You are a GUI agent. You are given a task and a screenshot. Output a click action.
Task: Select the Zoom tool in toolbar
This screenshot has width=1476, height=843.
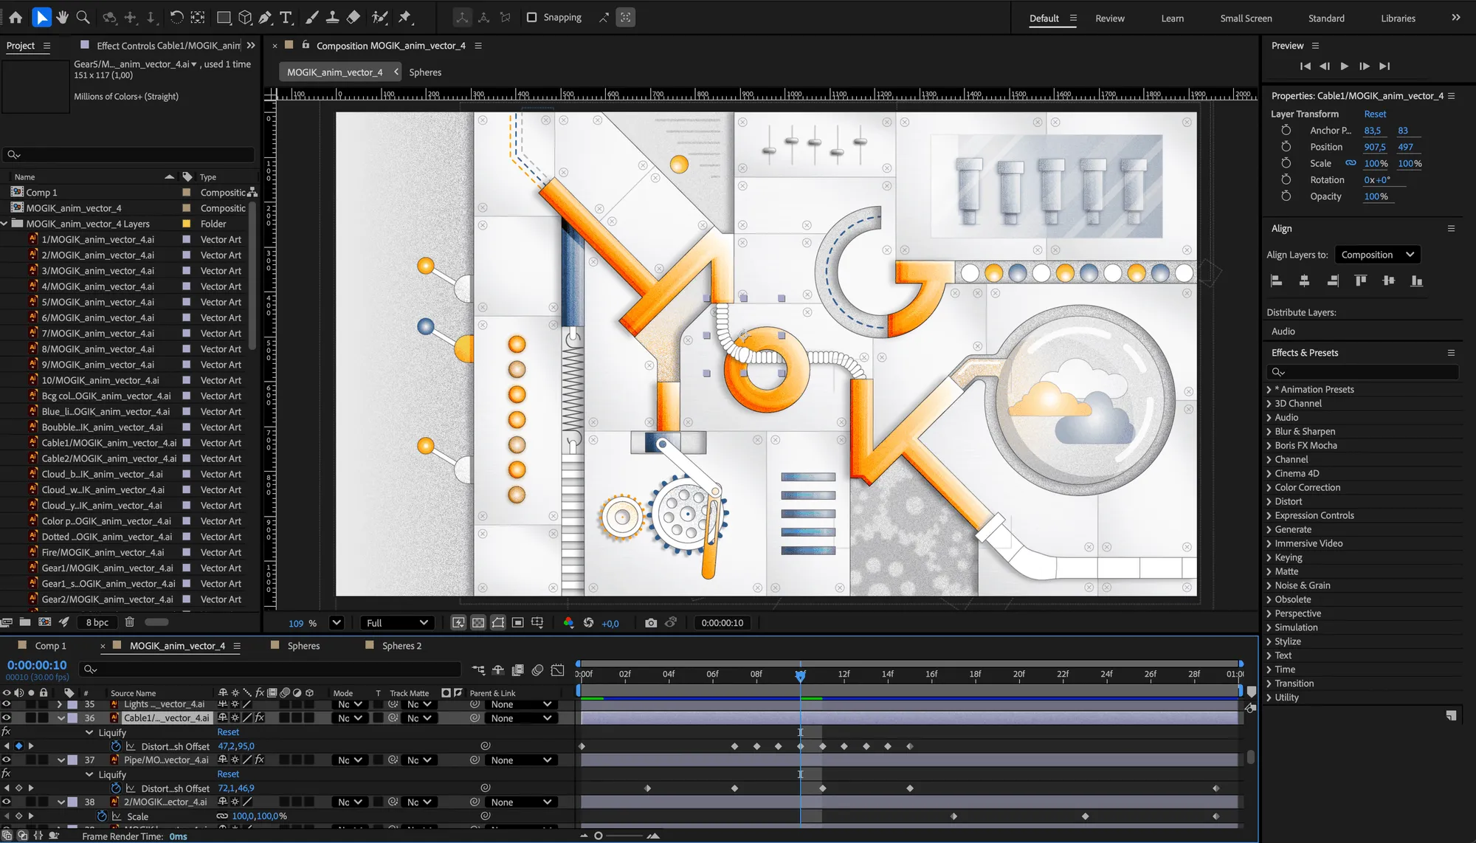(x=83, y=17)
